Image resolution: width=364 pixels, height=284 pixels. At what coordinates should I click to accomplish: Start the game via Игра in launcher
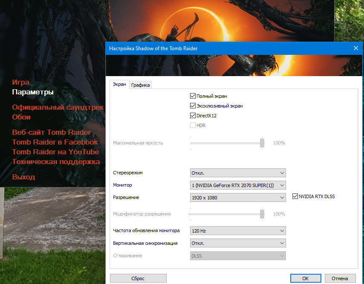coord(20,82)
